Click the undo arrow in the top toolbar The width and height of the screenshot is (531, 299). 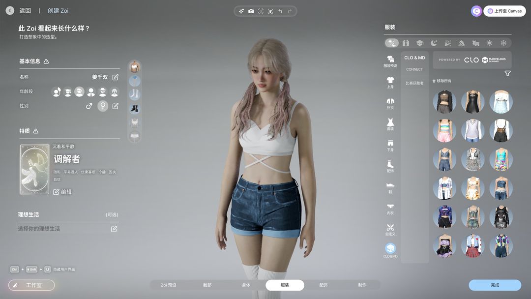[x=280, y=11]
